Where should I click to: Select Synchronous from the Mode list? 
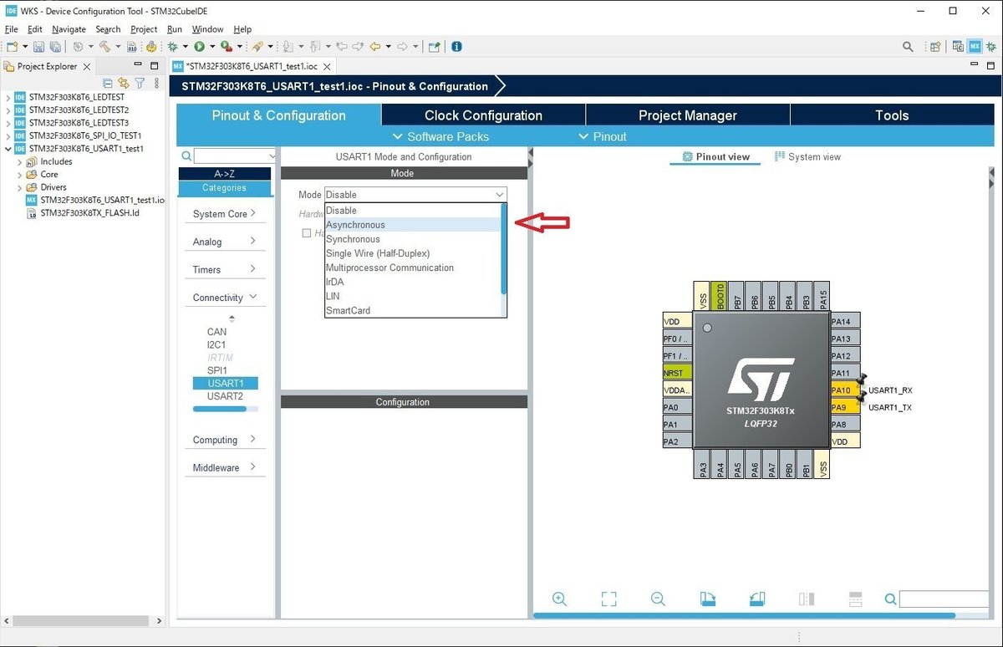pos(413,239)
